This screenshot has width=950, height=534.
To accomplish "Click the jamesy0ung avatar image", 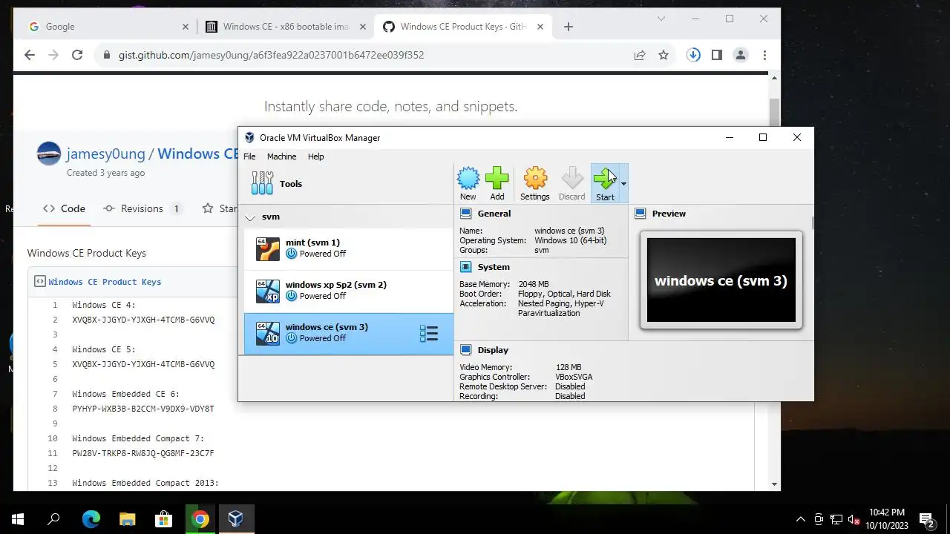I will click(49, 154).
